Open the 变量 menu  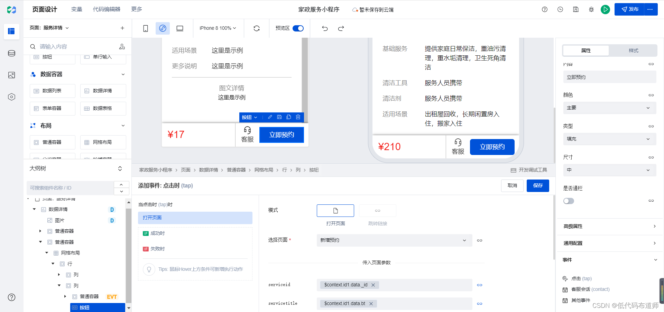76,9
